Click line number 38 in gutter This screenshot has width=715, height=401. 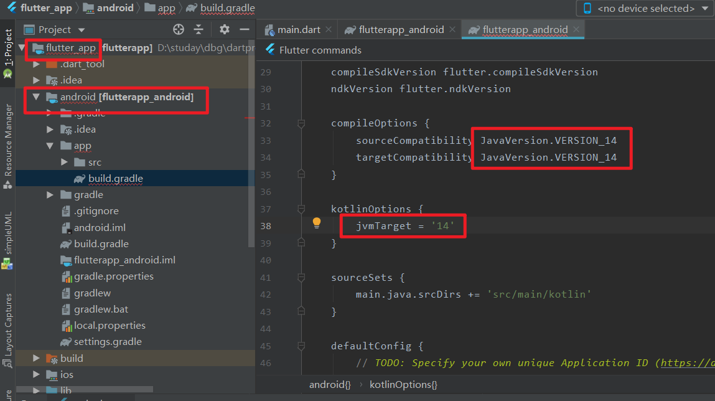tap(266, 226)
